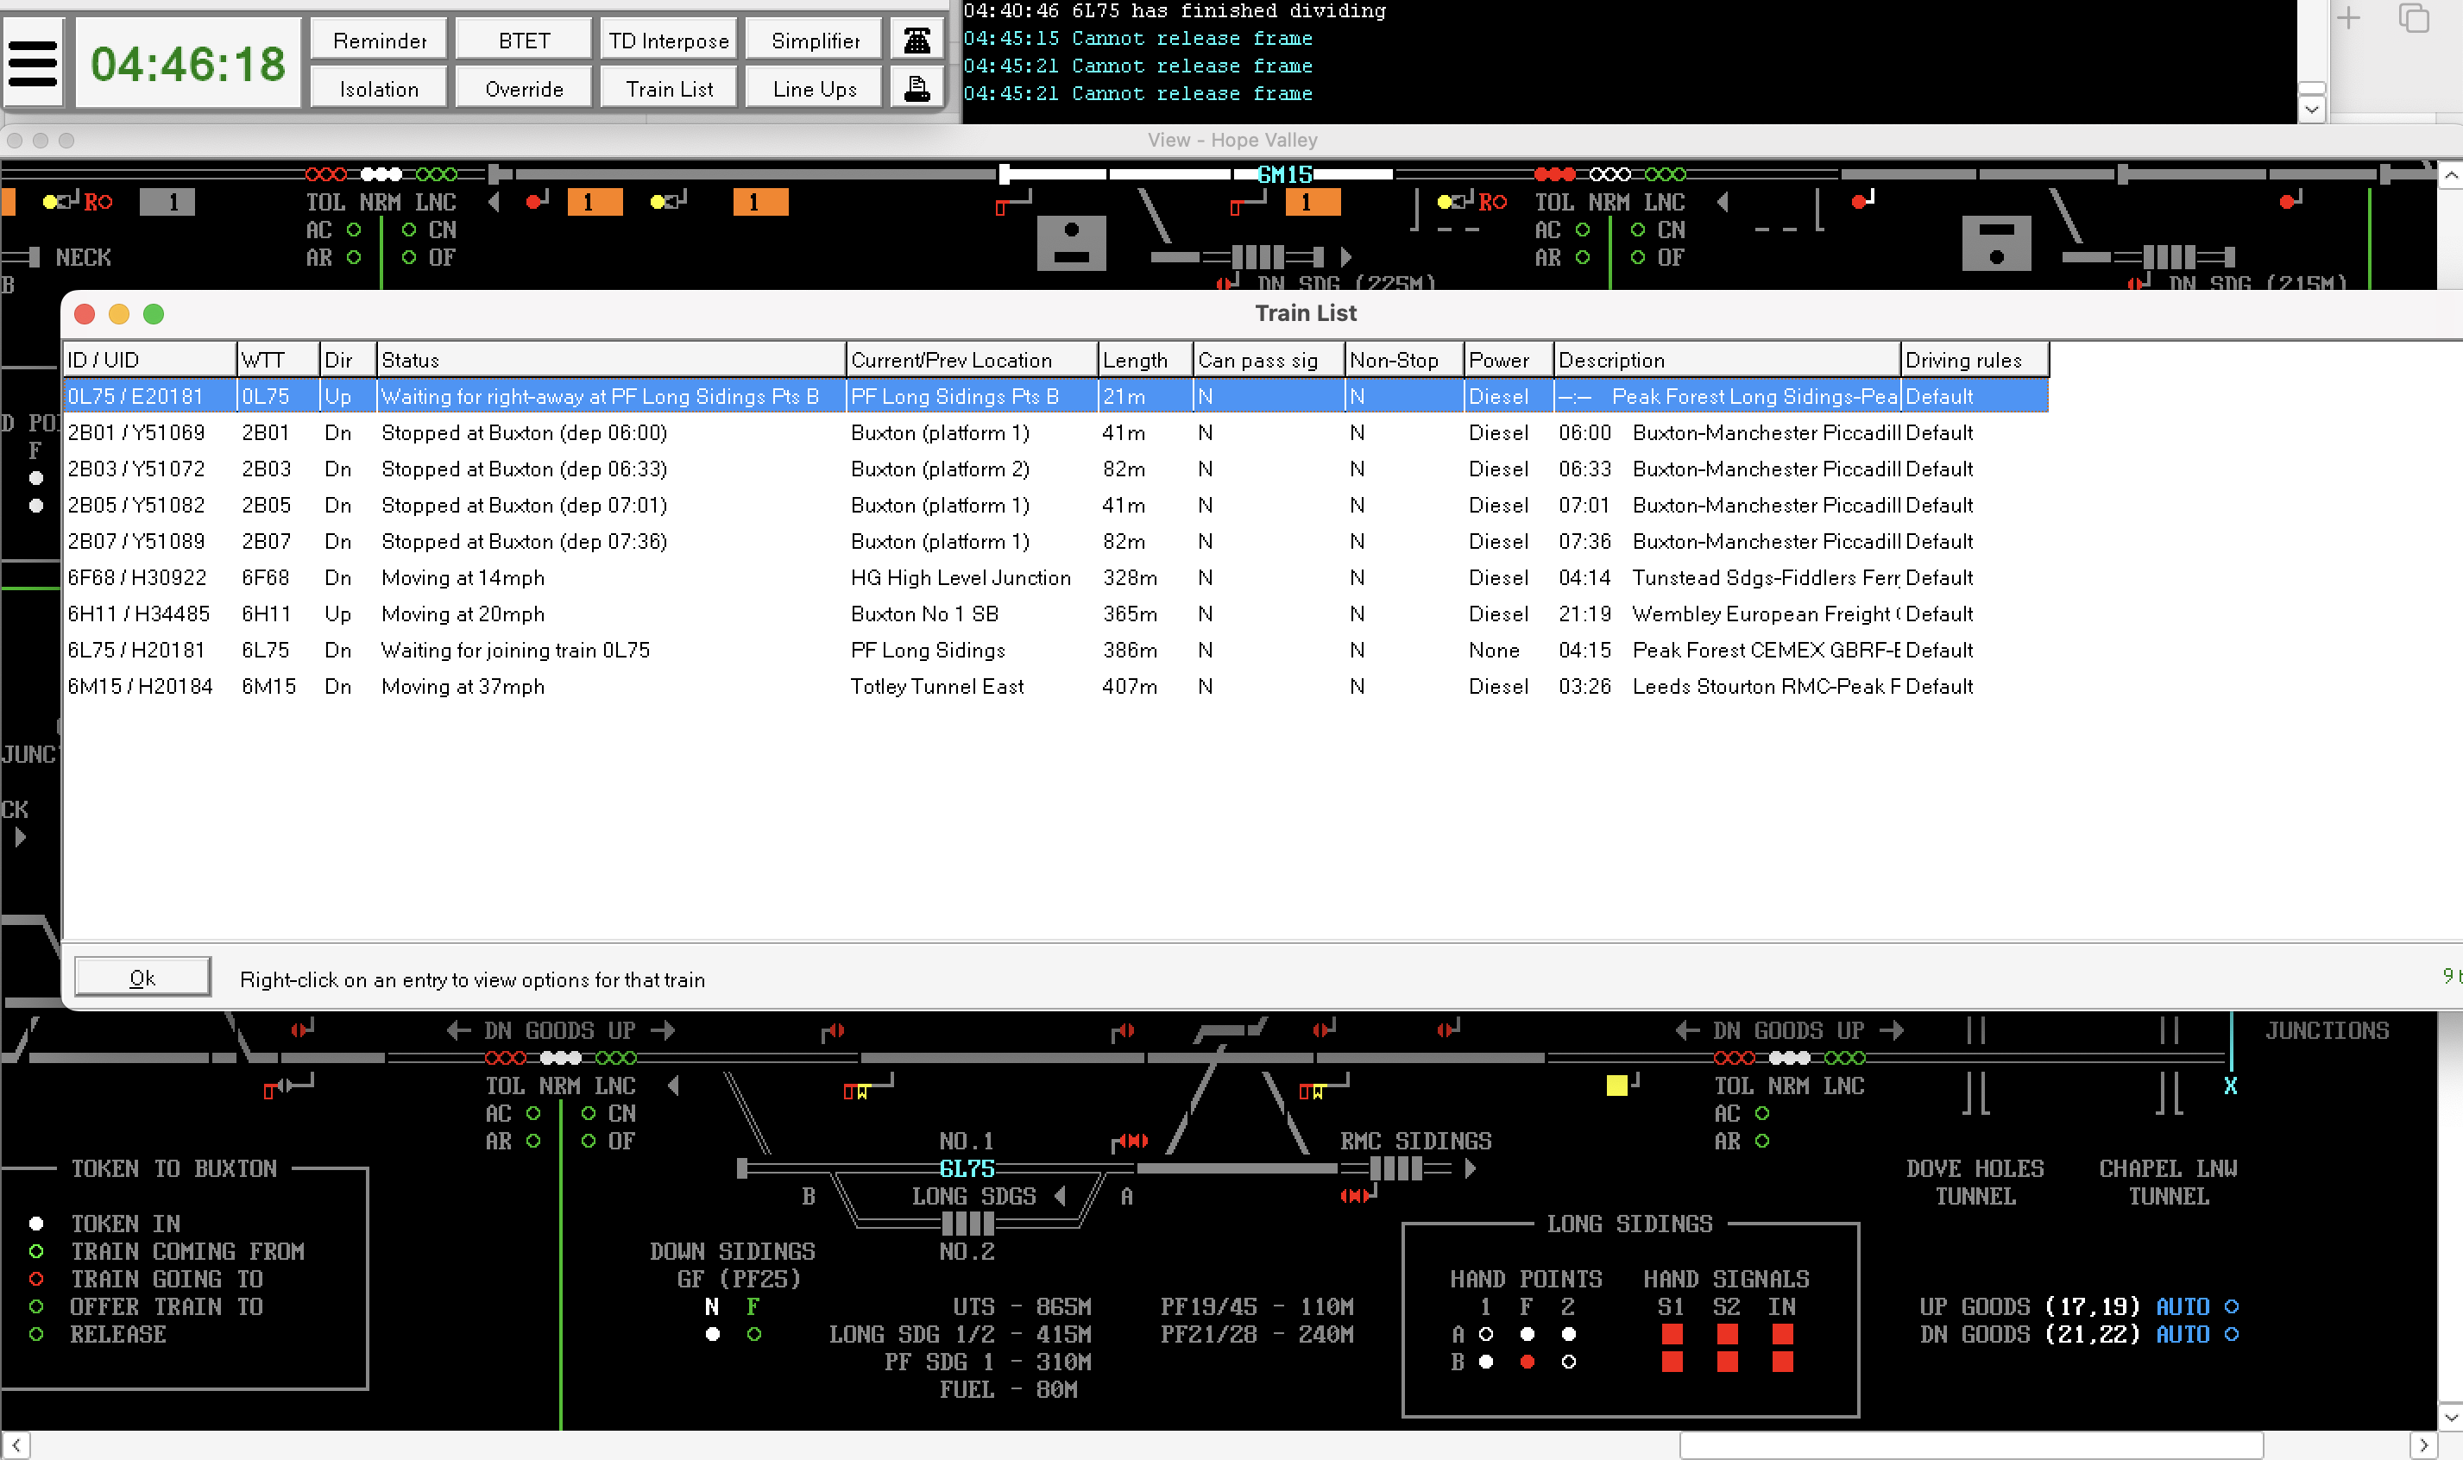Click the red IN hand signal in row A
Image resolution: width=2463 pixels, height=1460 pixels.
[x=1781, y=1334]
